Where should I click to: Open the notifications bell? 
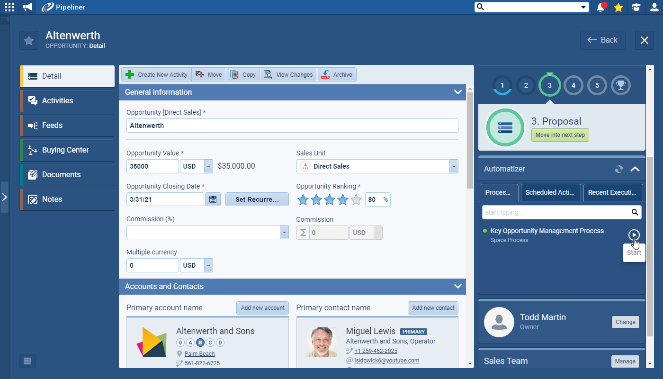[x=601, y=7]
